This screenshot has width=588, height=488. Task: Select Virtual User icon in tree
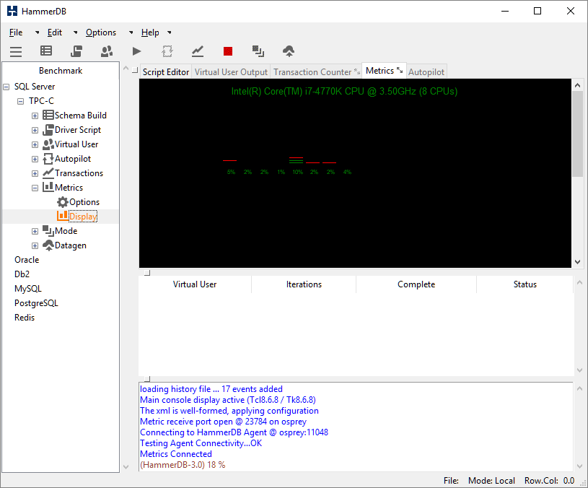point(48,144)
